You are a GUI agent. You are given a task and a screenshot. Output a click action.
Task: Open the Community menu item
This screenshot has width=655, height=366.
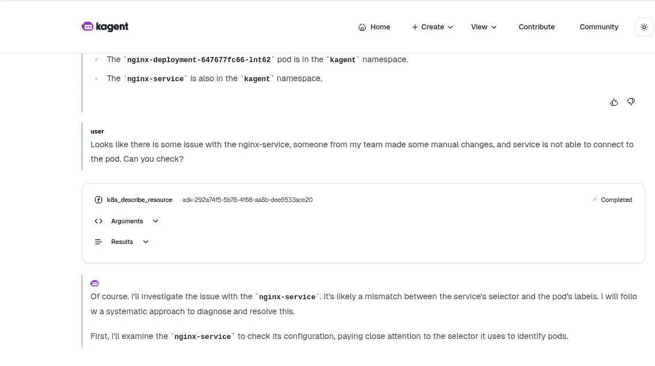(599, 27)
